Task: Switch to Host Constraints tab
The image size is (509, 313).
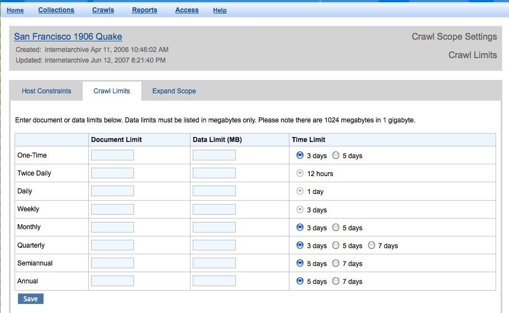Action: click(x=46, y=91)
